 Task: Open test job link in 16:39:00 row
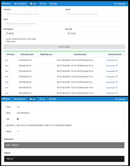pyautogui.click(x=7, y=60)
